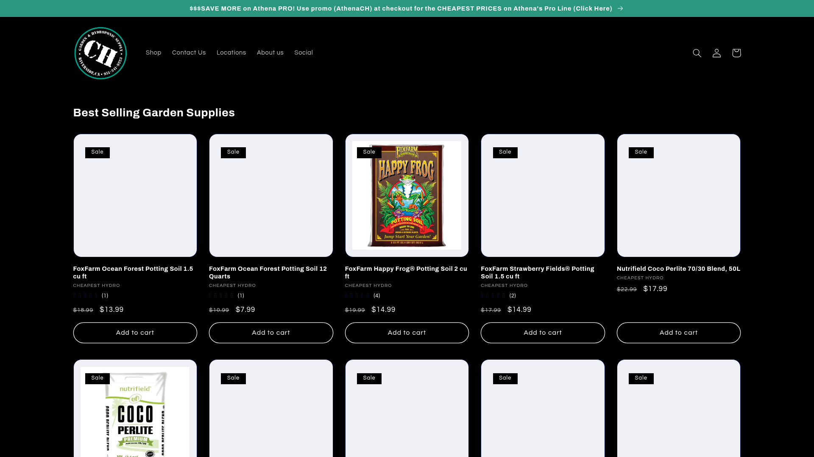Click the (2) review count for Strawberry Fields
Viewport: 814px width, 457px height.
[x=513, y=296]
